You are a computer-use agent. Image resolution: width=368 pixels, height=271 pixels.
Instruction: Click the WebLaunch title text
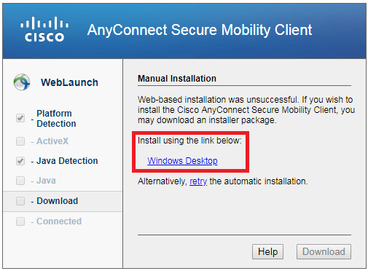point(69,82)
